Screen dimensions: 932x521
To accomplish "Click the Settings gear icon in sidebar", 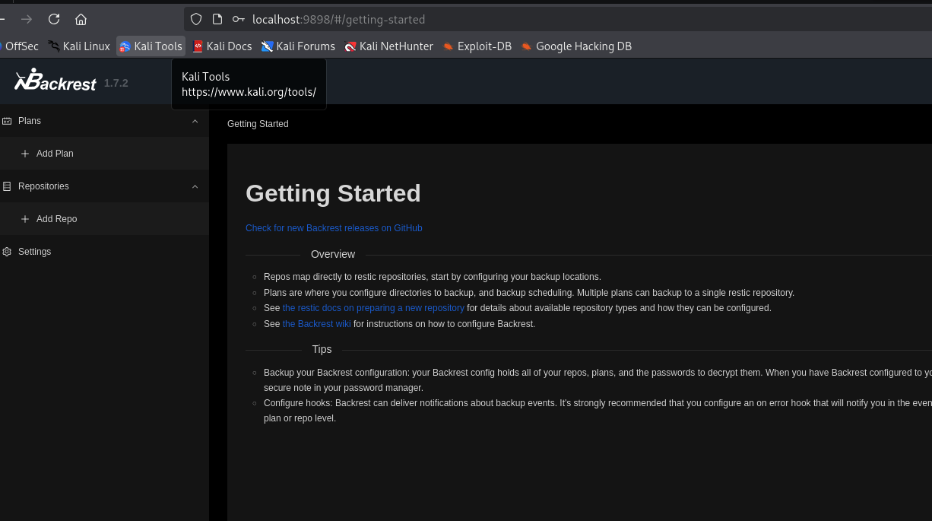I will click(x=8, y=252).
